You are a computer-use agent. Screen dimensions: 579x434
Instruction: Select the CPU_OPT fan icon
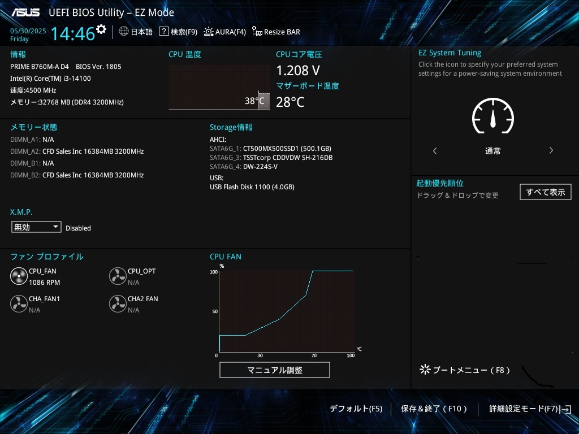pos(118,276)
